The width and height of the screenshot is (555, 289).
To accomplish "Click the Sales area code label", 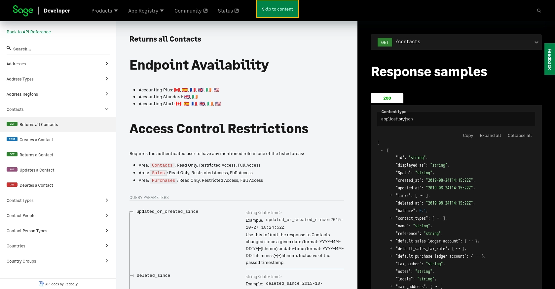I will point(158,173).
